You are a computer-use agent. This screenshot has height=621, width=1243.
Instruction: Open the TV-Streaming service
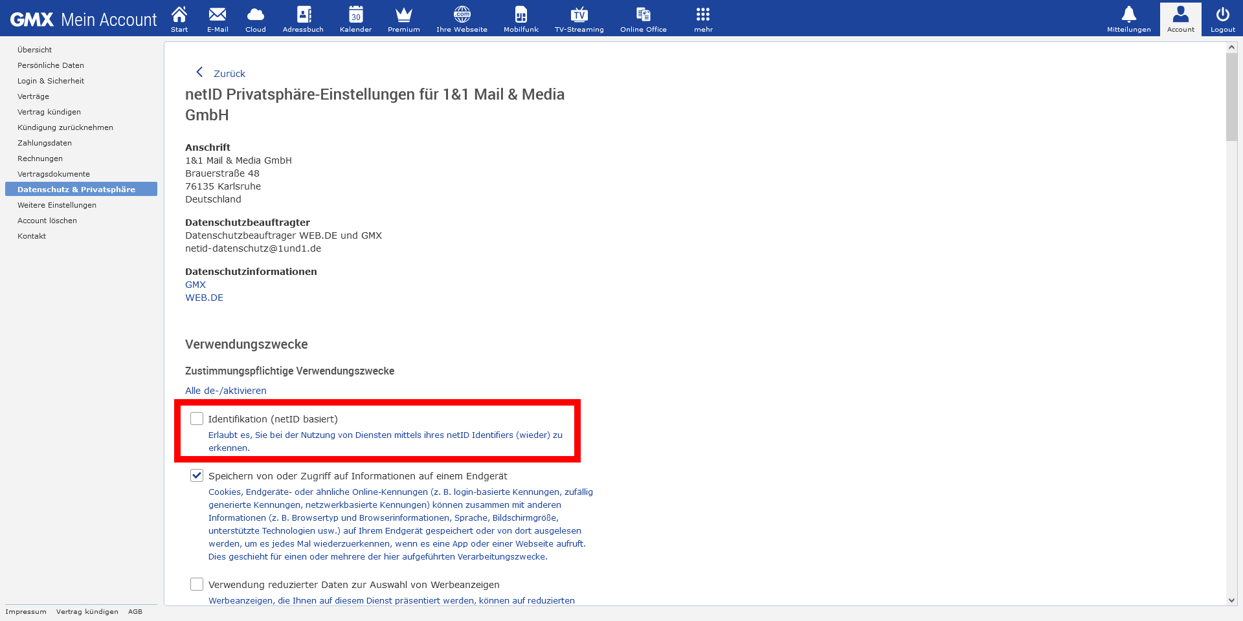[579, 19]
